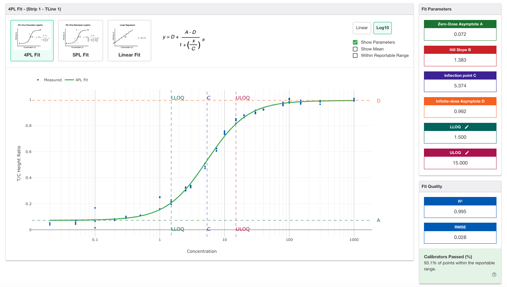507x287 pixels.
Task: Click the ULOQ value field 15.000
Action: (x=460, y=163)
